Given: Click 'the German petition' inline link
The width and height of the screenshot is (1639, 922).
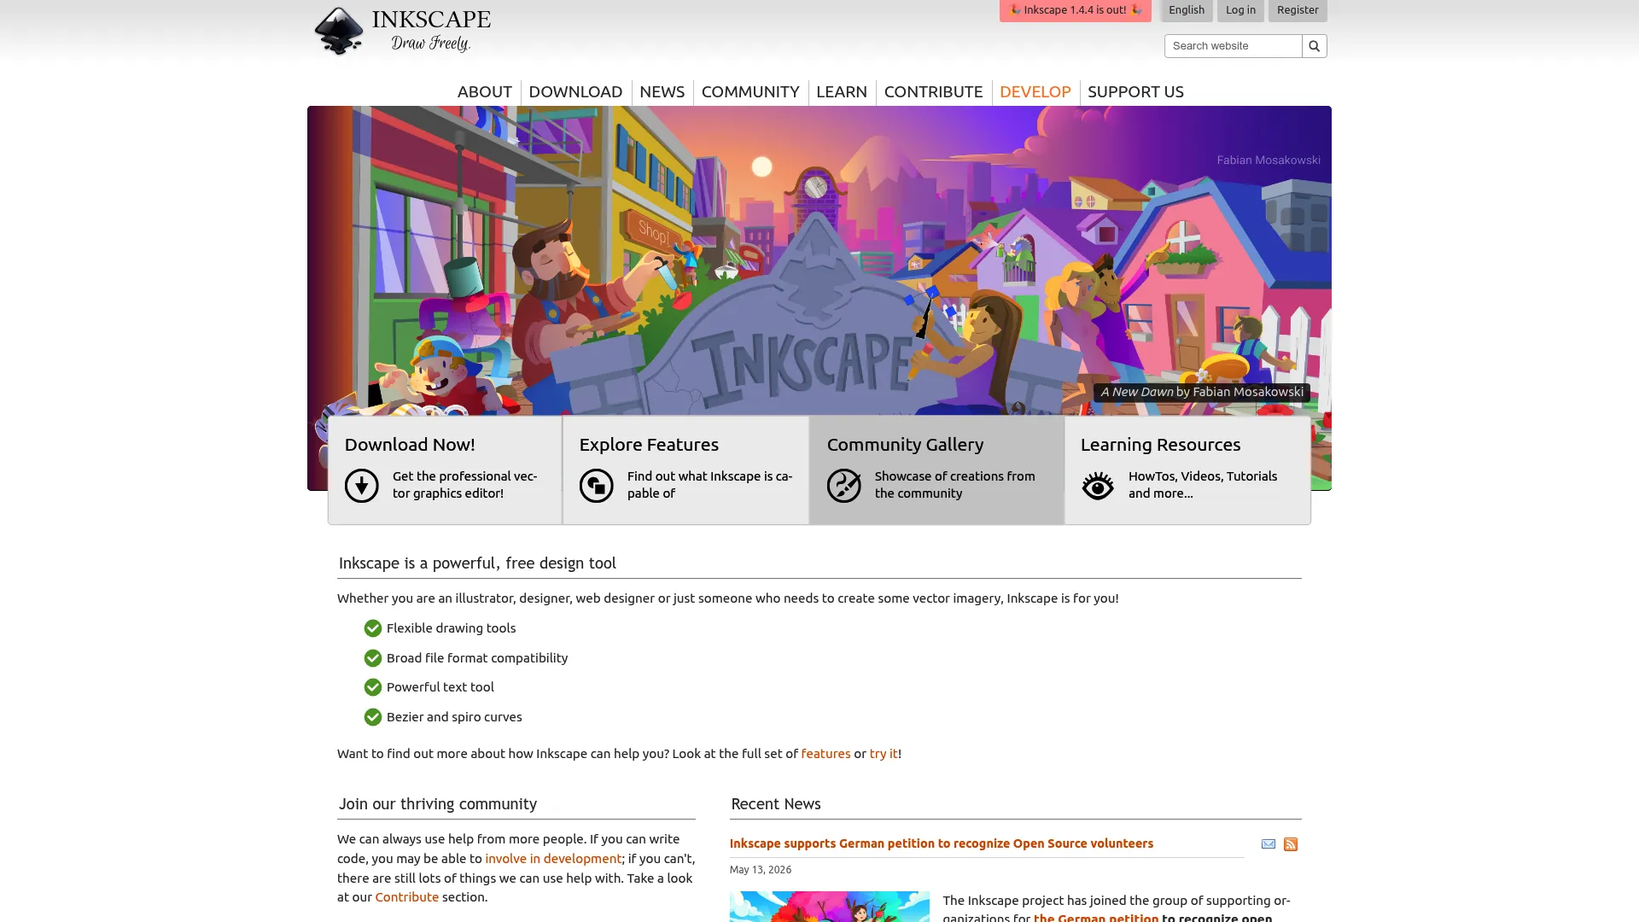Looking at the screenshot, I should pyautogui.click(x=1095, y=918).
